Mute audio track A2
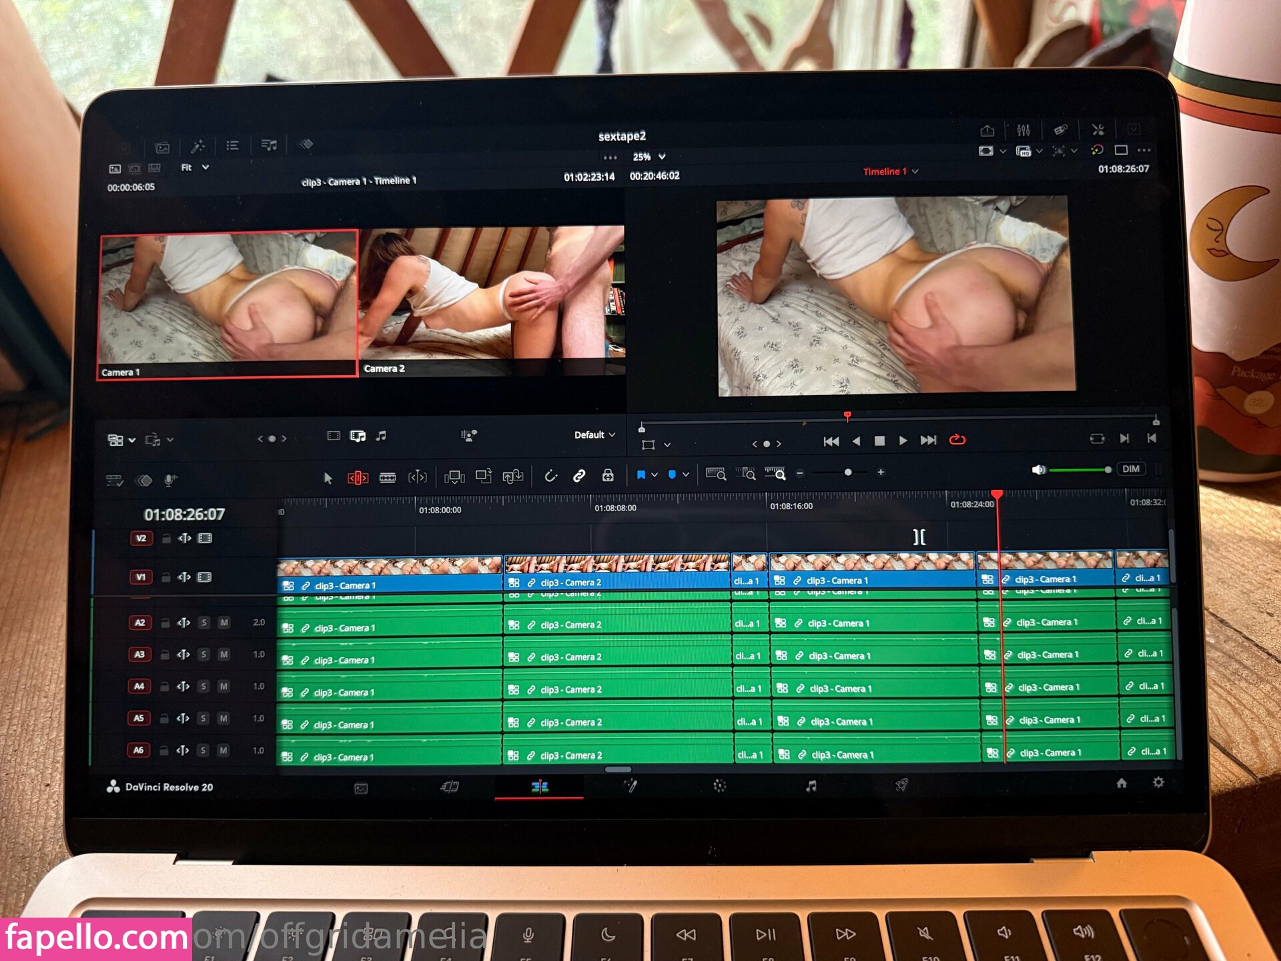This screenshot has width=1281, height=961. (224, 623)
